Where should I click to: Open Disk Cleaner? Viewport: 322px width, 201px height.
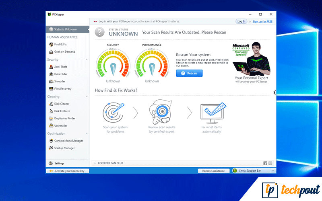pyautogui.click(x=62, y=104)
